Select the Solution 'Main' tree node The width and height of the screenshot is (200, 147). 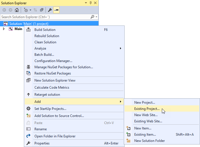pos(29,24)
